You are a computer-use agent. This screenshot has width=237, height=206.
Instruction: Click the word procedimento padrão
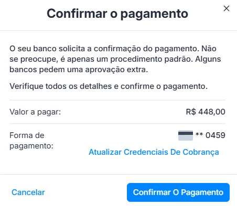152,59
